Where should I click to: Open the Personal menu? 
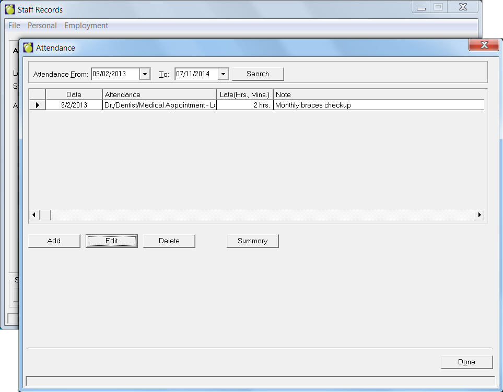(42, 26)
